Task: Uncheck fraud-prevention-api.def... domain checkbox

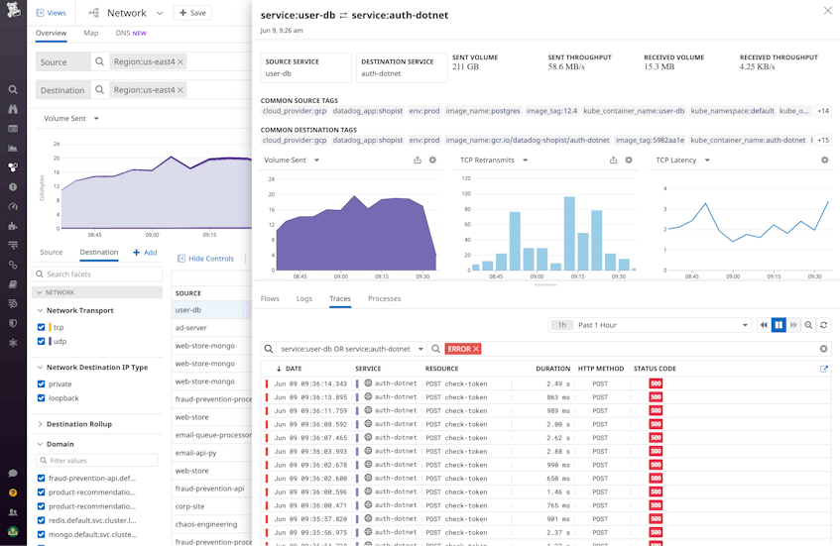Action: pos(42,478)
